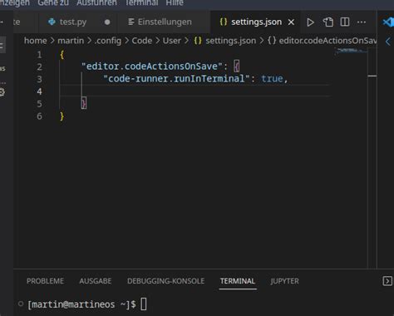Image resolution: width=394 pixels, height=316 pixels.
Task: Open the DEBUGGING-KONSOLE panel tab
Action: pyautogui.click(x=165, y=281)
